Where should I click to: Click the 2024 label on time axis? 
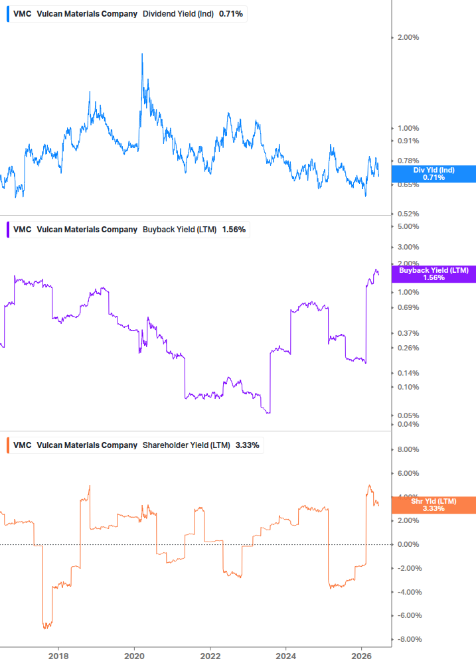coord(286,656)
